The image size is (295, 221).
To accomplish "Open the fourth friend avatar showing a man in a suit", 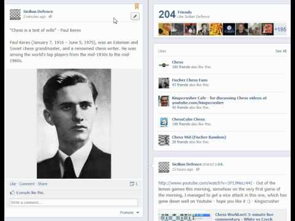I will [x=203, y=29].
